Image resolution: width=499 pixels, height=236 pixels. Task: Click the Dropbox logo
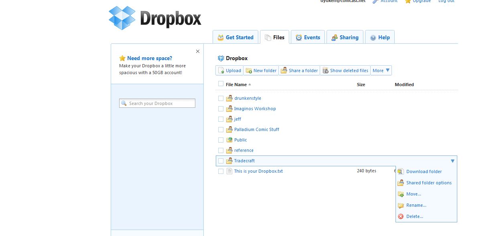click(x=155, y=18)
